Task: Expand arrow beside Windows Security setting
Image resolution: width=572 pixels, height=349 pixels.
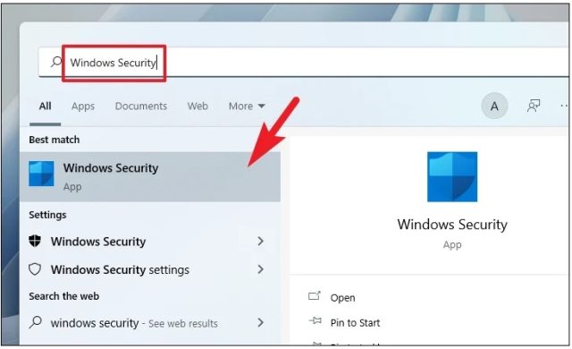Action: (260, 241)
